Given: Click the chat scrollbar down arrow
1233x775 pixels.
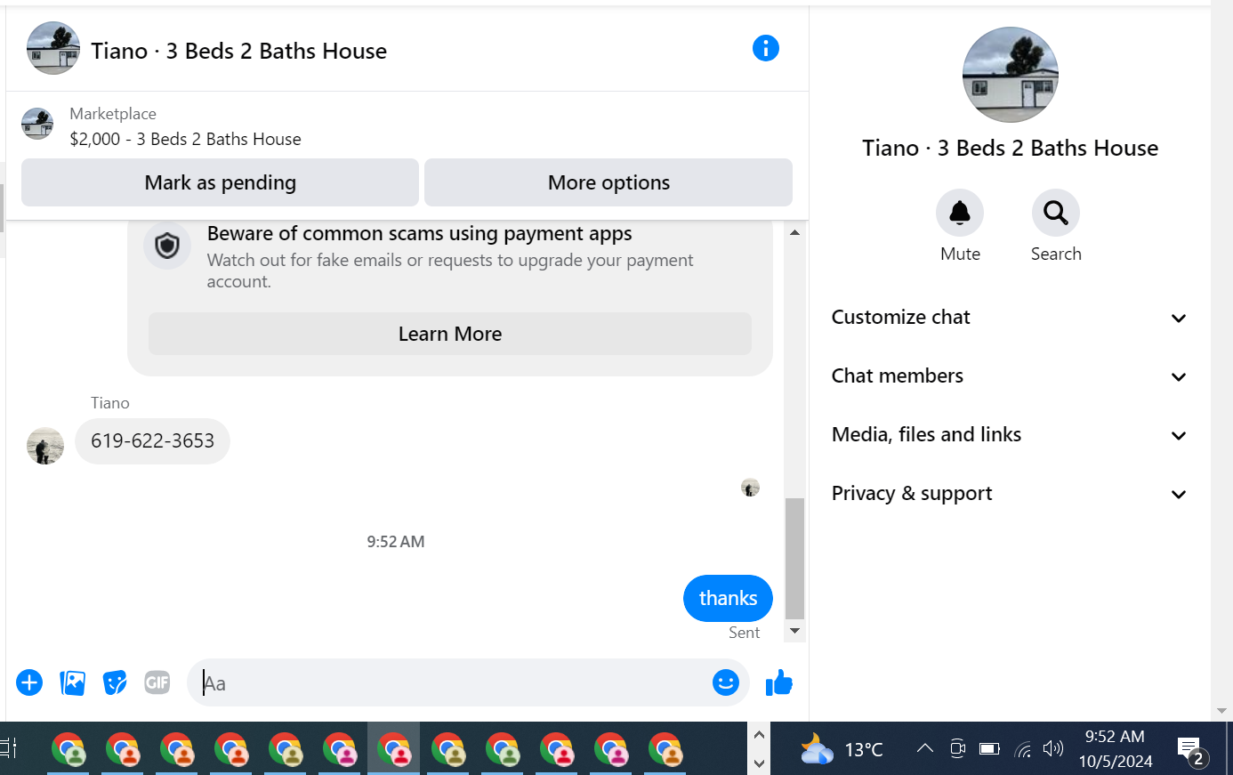Looking at the screenshot, I should (x=794, y=631).
